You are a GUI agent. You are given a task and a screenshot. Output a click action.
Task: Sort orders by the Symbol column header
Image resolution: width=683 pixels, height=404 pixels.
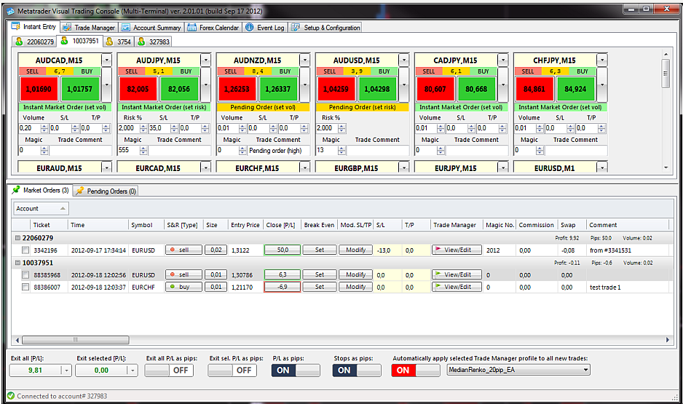(x=141, y=225)
